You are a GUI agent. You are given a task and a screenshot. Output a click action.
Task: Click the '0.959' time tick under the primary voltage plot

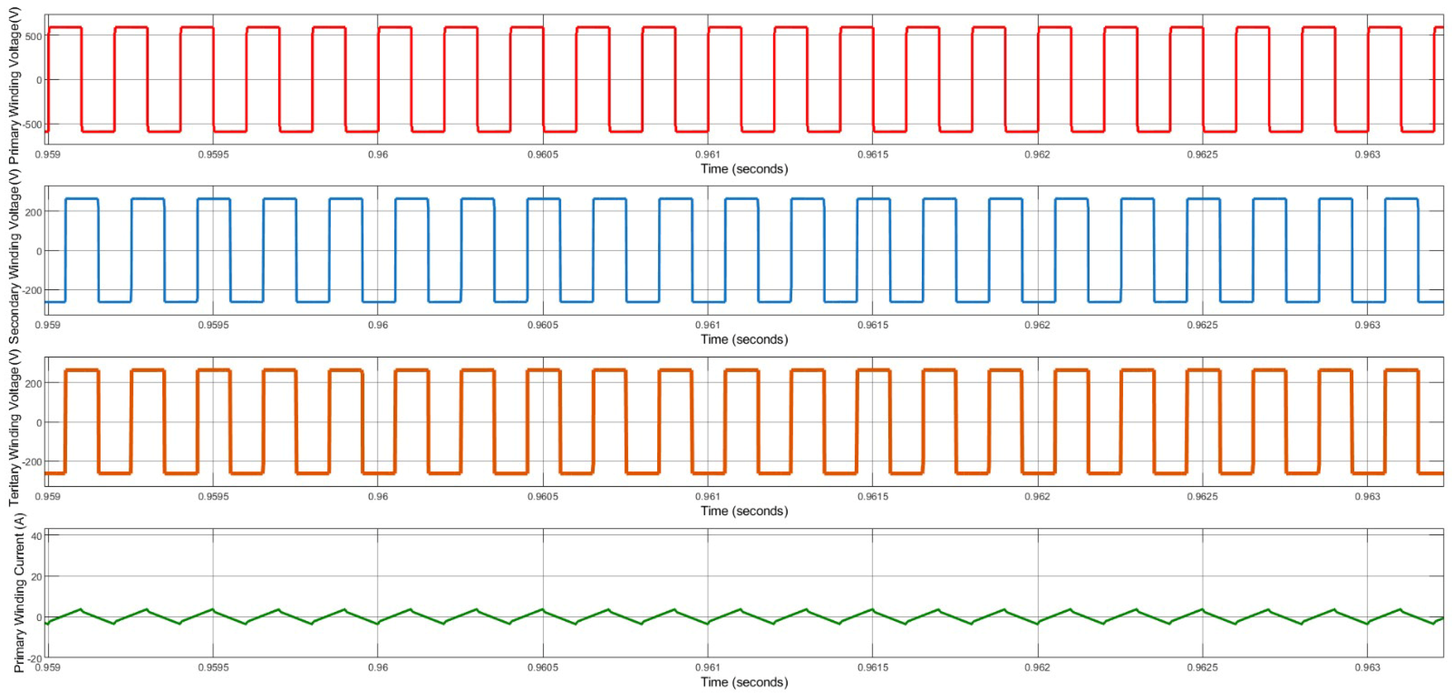point(48,154)
